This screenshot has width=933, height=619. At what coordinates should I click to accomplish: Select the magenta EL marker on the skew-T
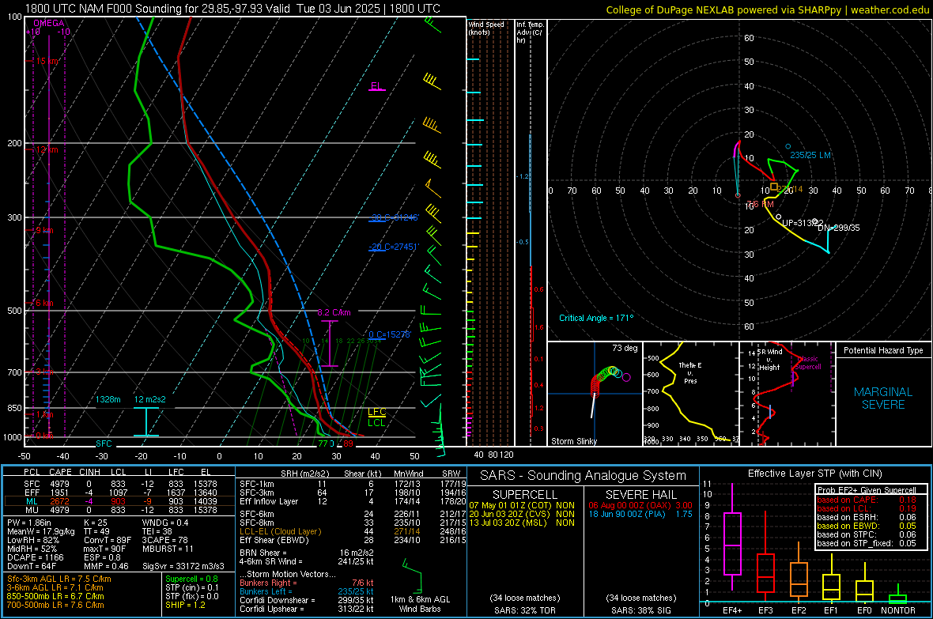coord(376,85)
